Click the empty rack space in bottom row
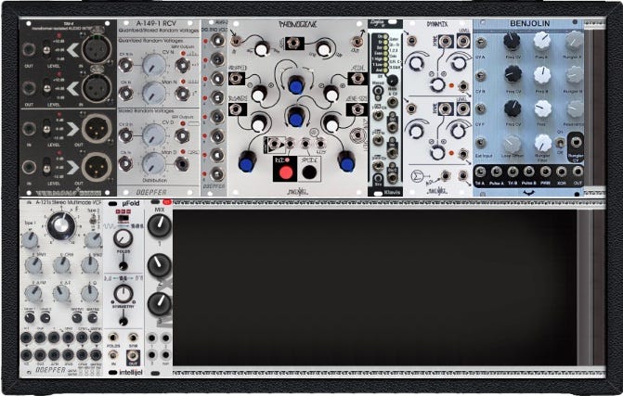This screenshot has width=623, height=396. pyautogui.click(x=371, y=287)
